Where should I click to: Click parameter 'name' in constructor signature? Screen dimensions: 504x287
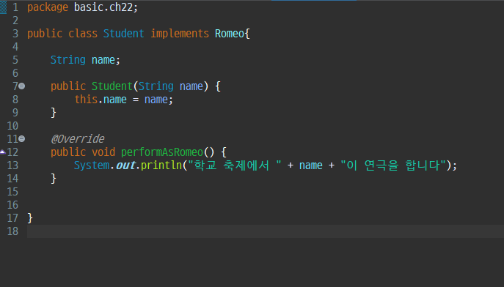click(x=191, y=86)
